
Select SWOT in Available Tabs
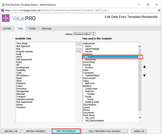[x=19, y=57]
